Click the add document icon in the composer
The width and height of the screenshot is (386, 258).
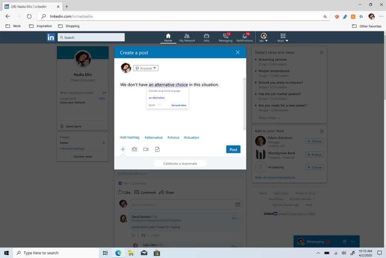pos(157,149)
